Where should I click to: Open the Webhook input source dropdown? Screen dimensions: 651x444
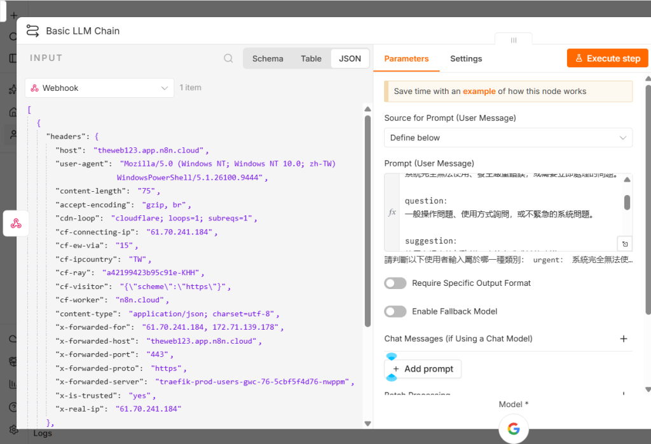coord(100,88)
